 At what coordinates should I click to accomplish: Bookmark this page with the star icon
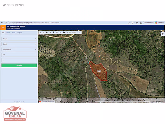click(x=128, y=23)
